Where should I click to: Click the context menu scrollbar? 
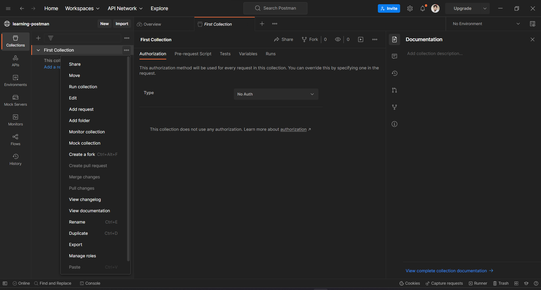[x=128, y=159]
